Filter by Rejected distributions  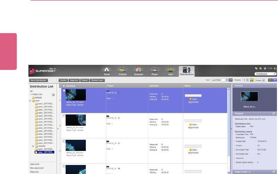click(34, 172)
